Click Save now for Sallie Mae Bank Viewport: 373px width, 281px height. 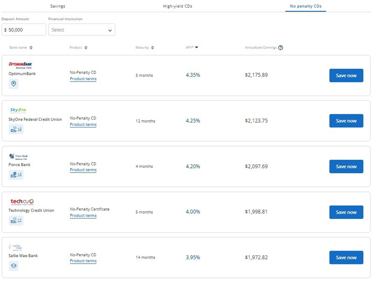tap(346, 257)
